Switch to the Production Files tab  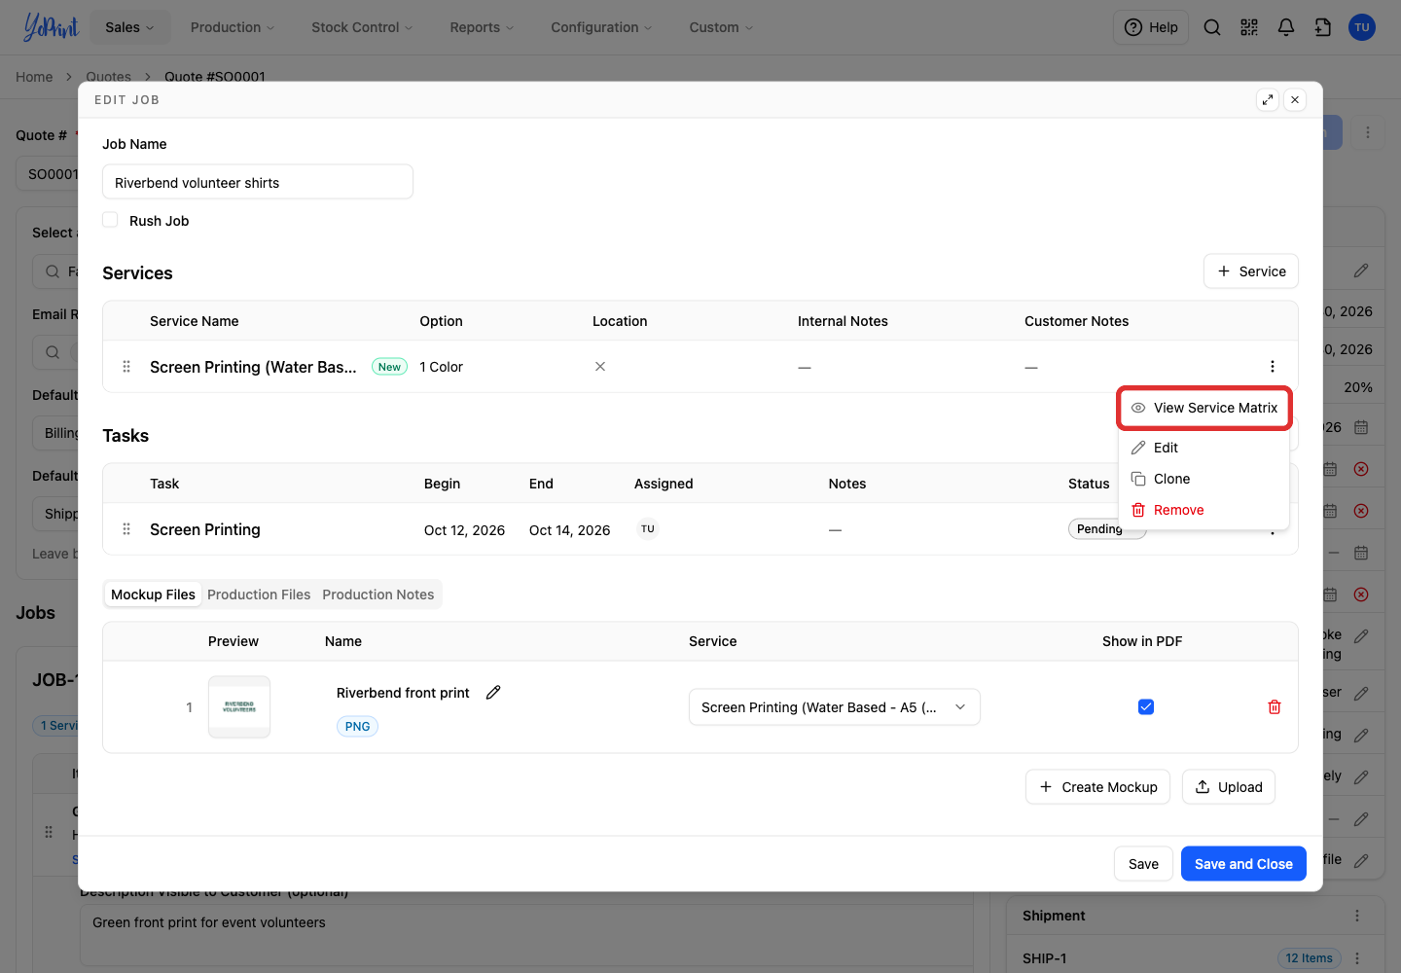259,595
